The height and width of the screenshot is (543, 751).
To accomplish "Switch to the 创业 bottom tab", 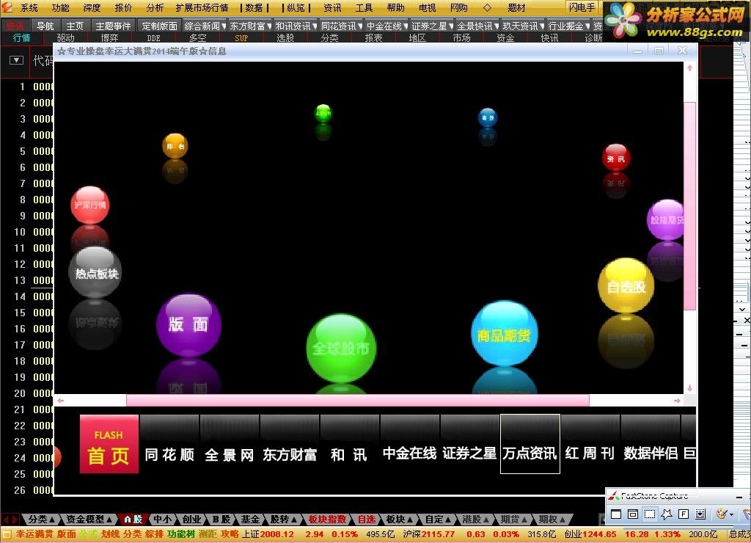I will [x=191, y=519].
